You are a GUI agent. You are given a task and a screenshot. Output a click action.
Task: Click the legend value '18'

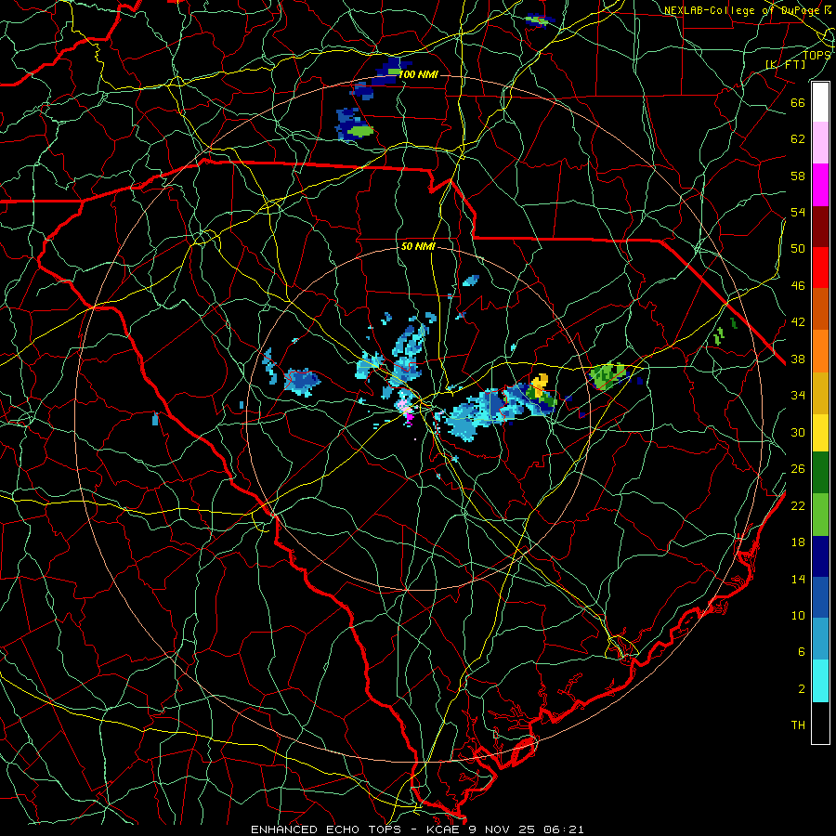point(798,542)
